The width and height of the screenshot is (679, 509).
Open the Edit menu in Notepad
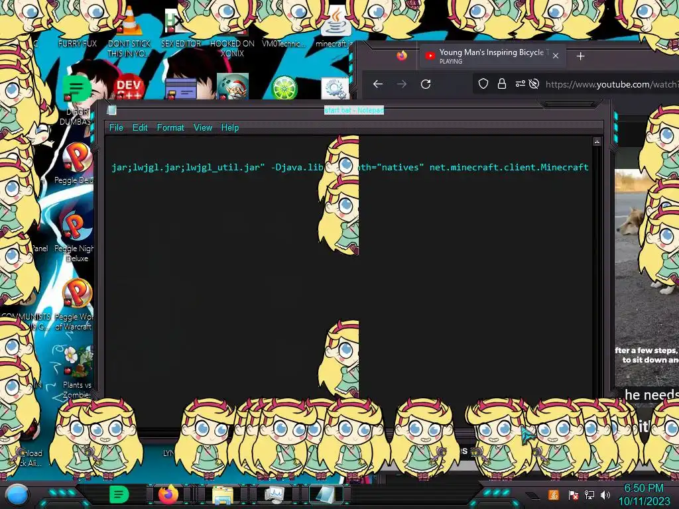pyautogui.click(x=140, y=128)
